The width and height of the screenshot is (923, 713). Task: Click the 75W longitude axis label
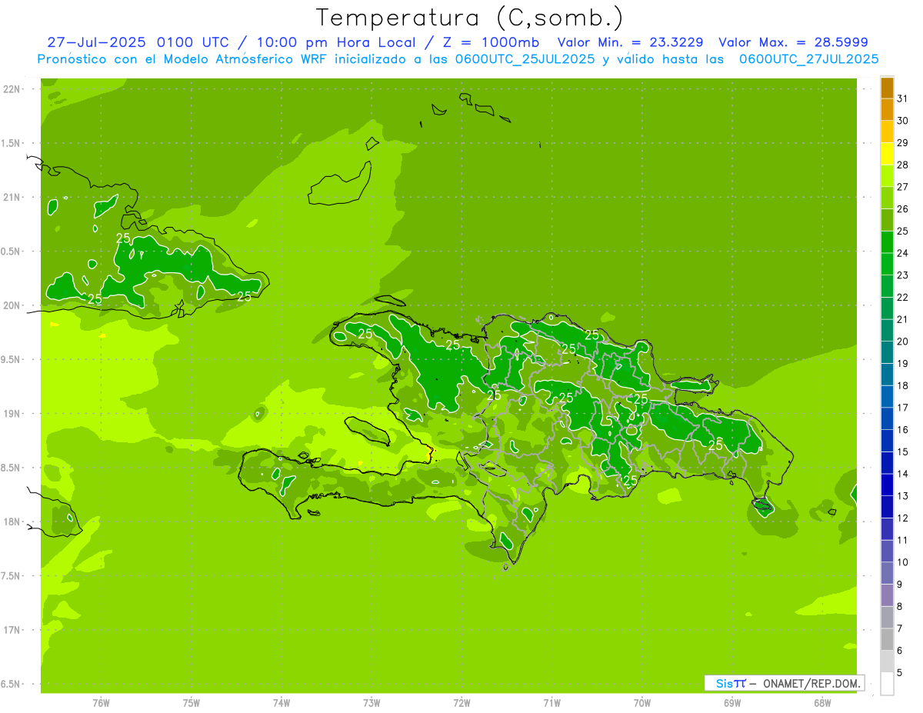[x=192, y=703]
